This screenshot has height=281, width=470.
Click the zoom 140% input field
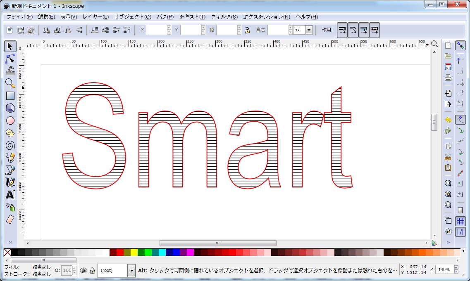(444, 269)
